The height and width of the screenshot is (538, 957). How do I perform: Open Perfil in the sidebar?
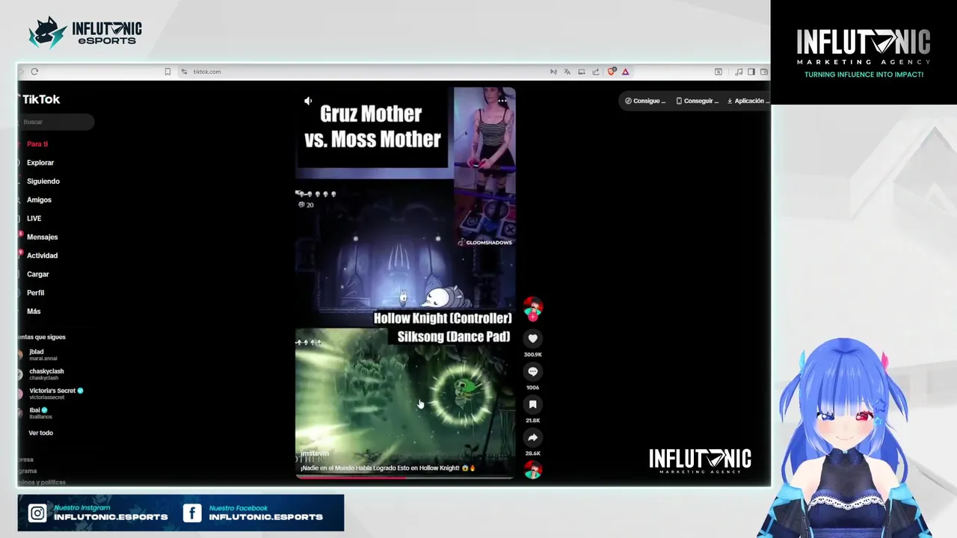[x=35, y=293]
